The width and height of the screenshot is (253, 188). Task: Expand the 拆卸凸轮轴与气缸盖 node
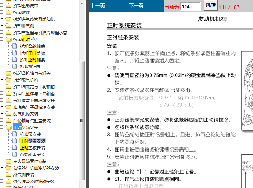[2, 73]
